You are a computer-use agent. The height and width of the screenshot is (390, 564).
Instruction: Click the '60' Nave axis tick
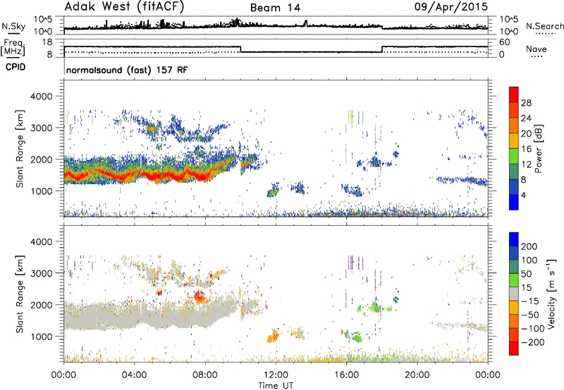point(504,42)
